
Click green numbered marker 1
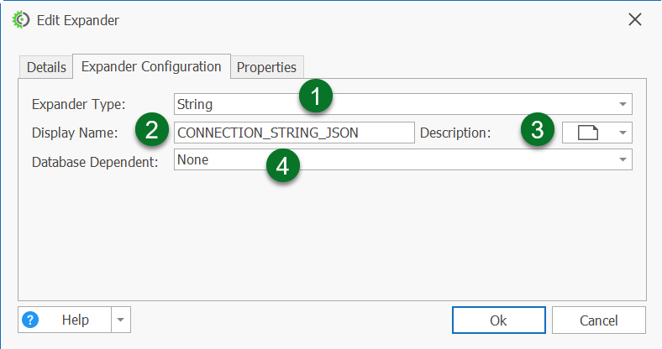[315, 96]
